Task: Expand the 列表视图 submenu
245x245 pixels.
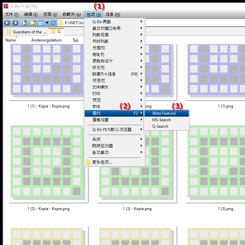Action: [114, 35]
